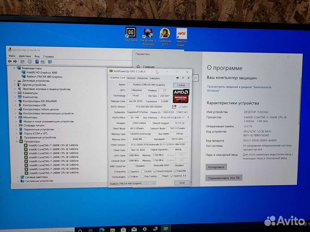The width and height of the screenshot is (310, 232).
Task: Select The Witcher 3 desktop icon
Action: (148, 37)
